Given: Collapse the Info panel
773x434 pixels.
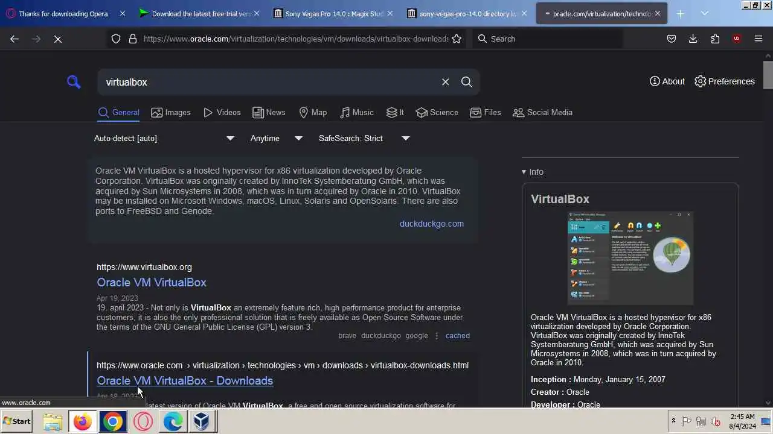Looking at the screenshot, I should [533, 172].
